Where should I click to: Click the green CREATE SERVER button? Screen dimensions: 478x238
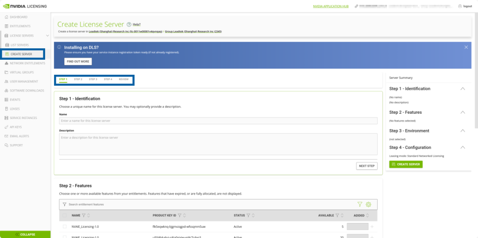point(406,165)
